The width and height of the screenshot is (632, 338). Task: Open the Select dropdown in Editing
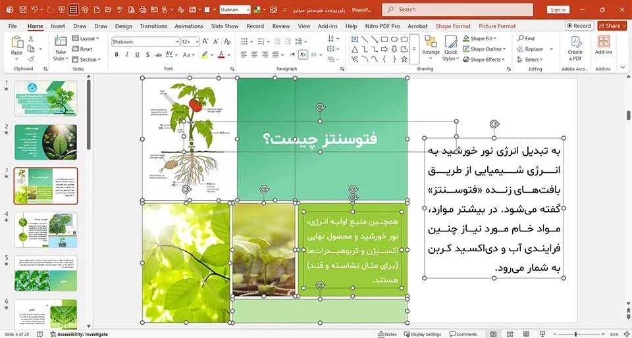[x=529, y=60]
